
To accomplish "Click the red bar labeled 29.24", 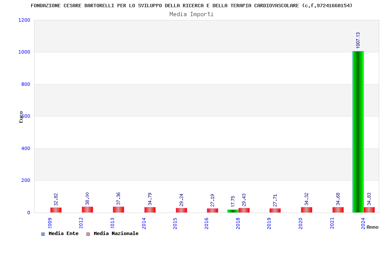I will pos(181,210).
